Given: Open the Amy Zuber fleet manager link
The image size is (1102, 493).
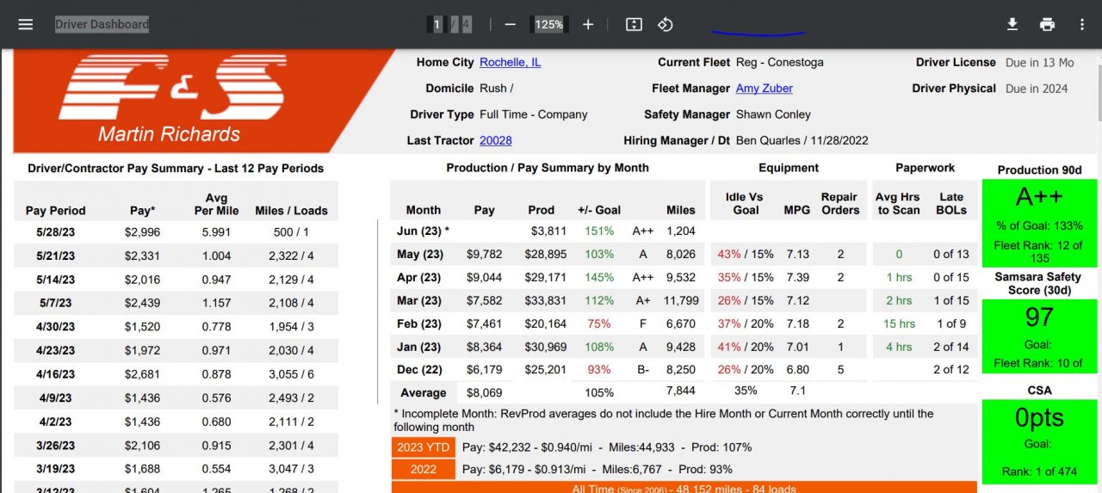Looking at the screenshot, I should 764,88.
